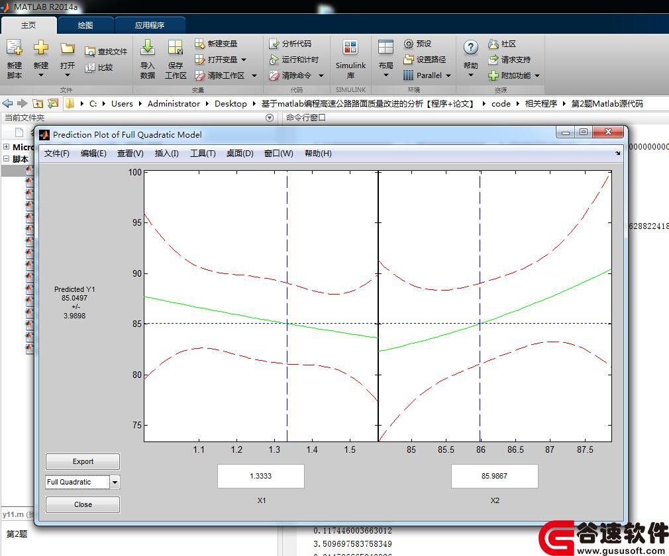Screen dimensions: 669x556
Task: Open the dropdown arrow under Open (打开)
Action: 68,75
